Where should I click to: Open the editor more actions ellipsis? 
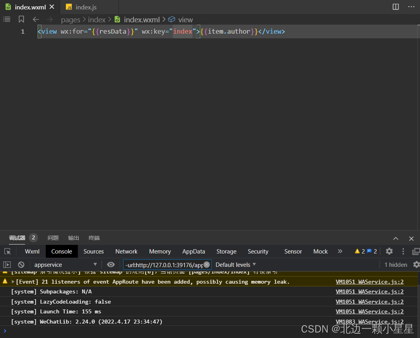(x=411, y=7)
